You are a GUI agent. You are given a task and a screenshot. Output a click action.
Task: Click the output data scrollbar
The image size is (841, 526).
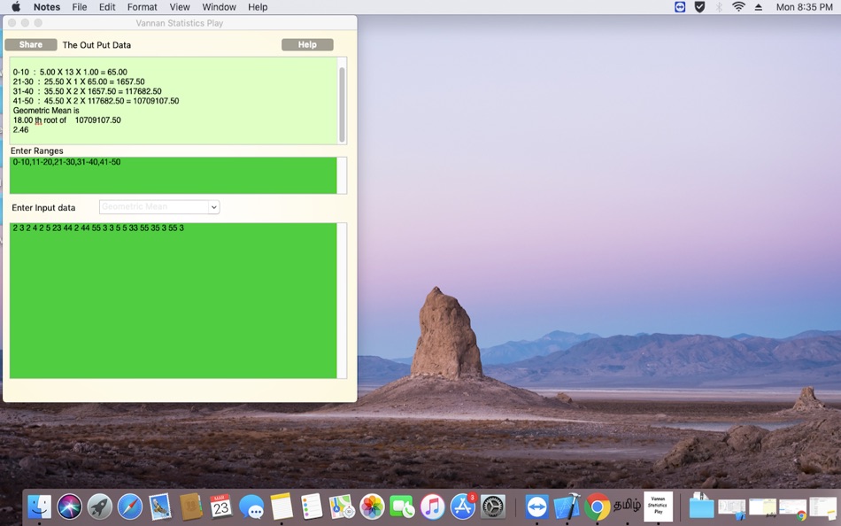(x=343, y=102)
